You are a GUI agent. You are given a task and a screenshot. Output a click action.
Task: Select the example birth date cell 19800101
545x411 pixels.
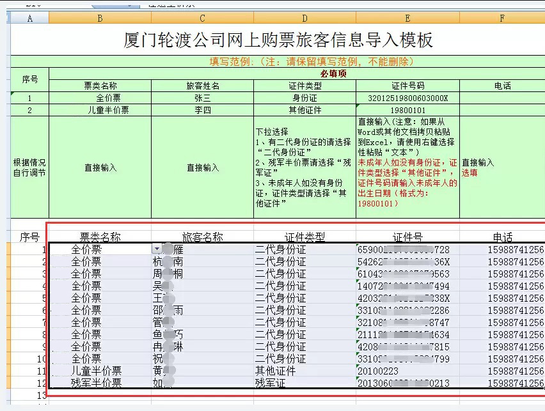[x=407, y=110]
